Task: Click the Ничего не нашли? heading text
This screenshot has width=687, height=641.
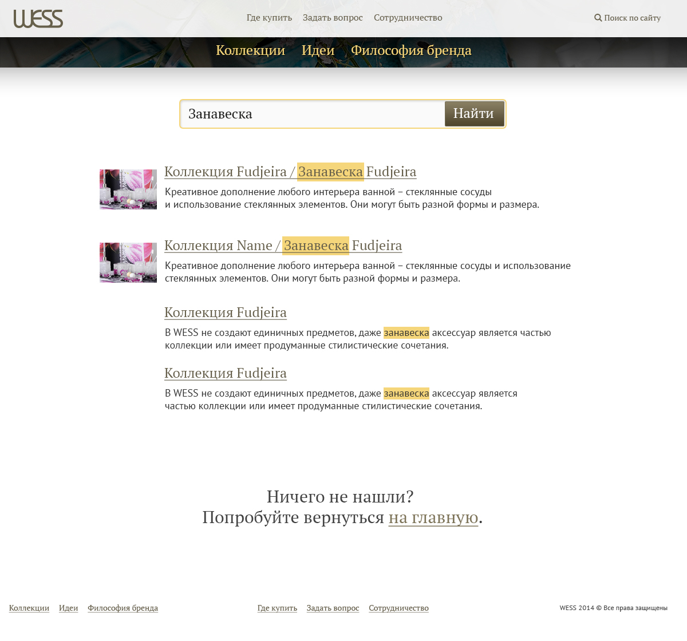Action: tap(340, 496)
